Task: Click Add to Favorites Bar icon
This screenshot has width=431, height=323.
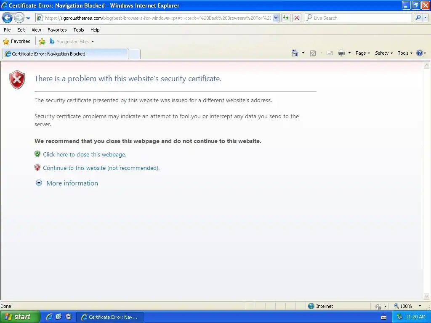Action: point(42,42)
